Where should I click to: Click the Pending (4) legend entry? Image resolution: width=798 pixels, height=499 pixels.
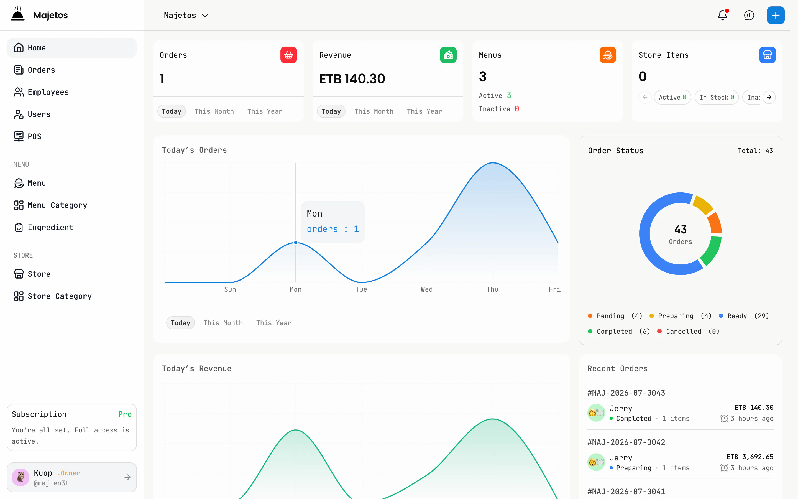615,316
